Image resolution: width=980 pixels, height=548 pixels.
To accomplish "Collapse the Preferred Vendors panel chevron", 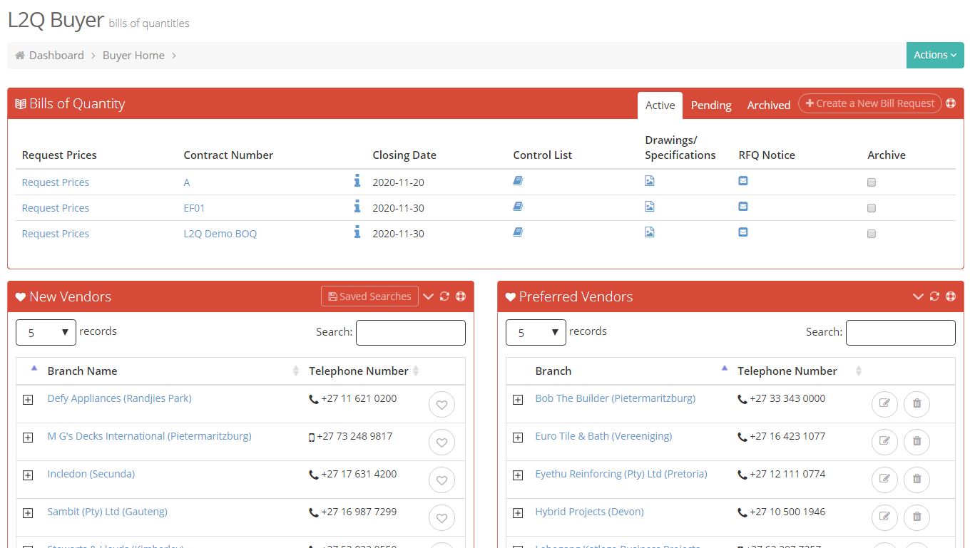I will [918, 296].
